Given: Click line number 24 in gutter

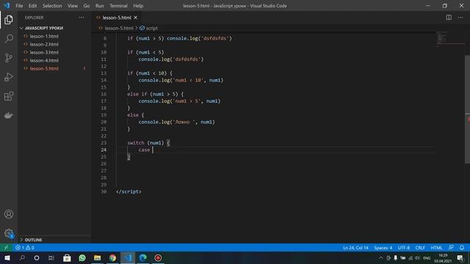Looking at the screenshot, I should 104,150.
